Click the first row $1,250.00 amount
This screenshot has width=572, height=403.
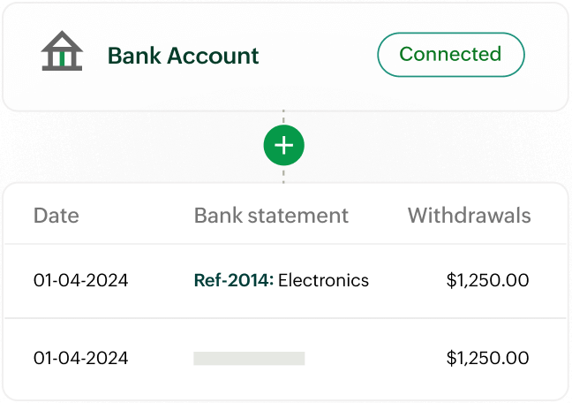pyautogui.click(x=487, y=281)
